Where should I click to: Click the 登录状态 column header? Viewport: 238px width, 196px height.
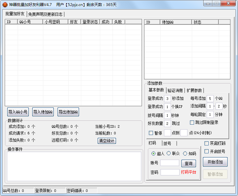(90, 22)
